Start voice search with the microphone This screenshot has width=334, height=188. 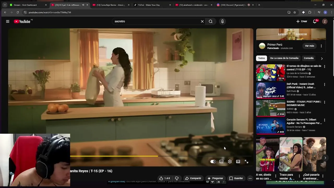[x=222, y=21]
